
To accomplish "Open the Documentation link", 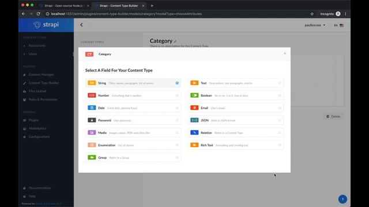I will pos(40,188).
